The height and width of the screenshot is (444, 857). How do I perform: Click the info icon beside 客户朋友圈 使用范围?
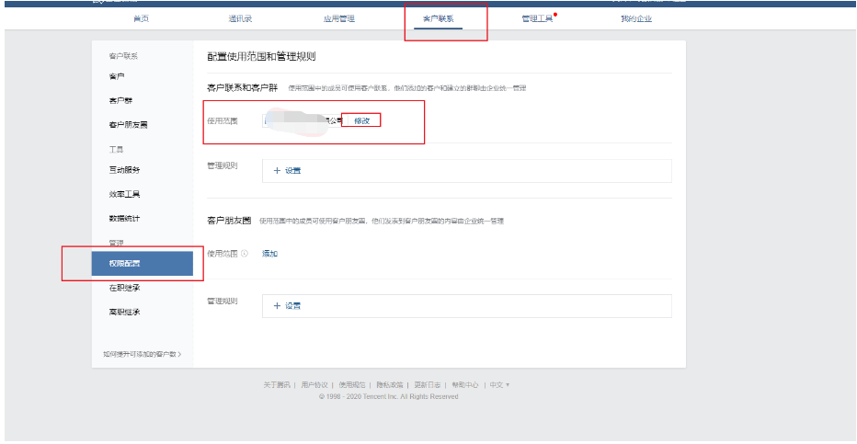click(245, 254)
